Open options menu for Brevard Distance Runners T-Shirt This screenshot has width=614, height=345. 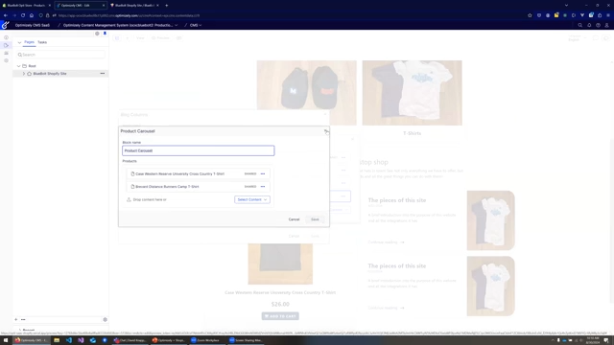click(x=263, y=187)
